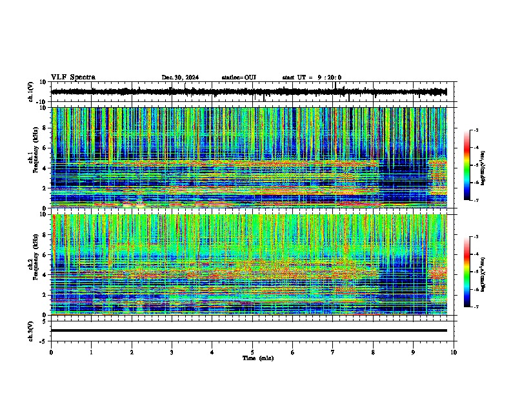The height and width of the screenshot is (395, 511).
Task: Click time axis tick label "2"
Action: [x=132, y=352]
